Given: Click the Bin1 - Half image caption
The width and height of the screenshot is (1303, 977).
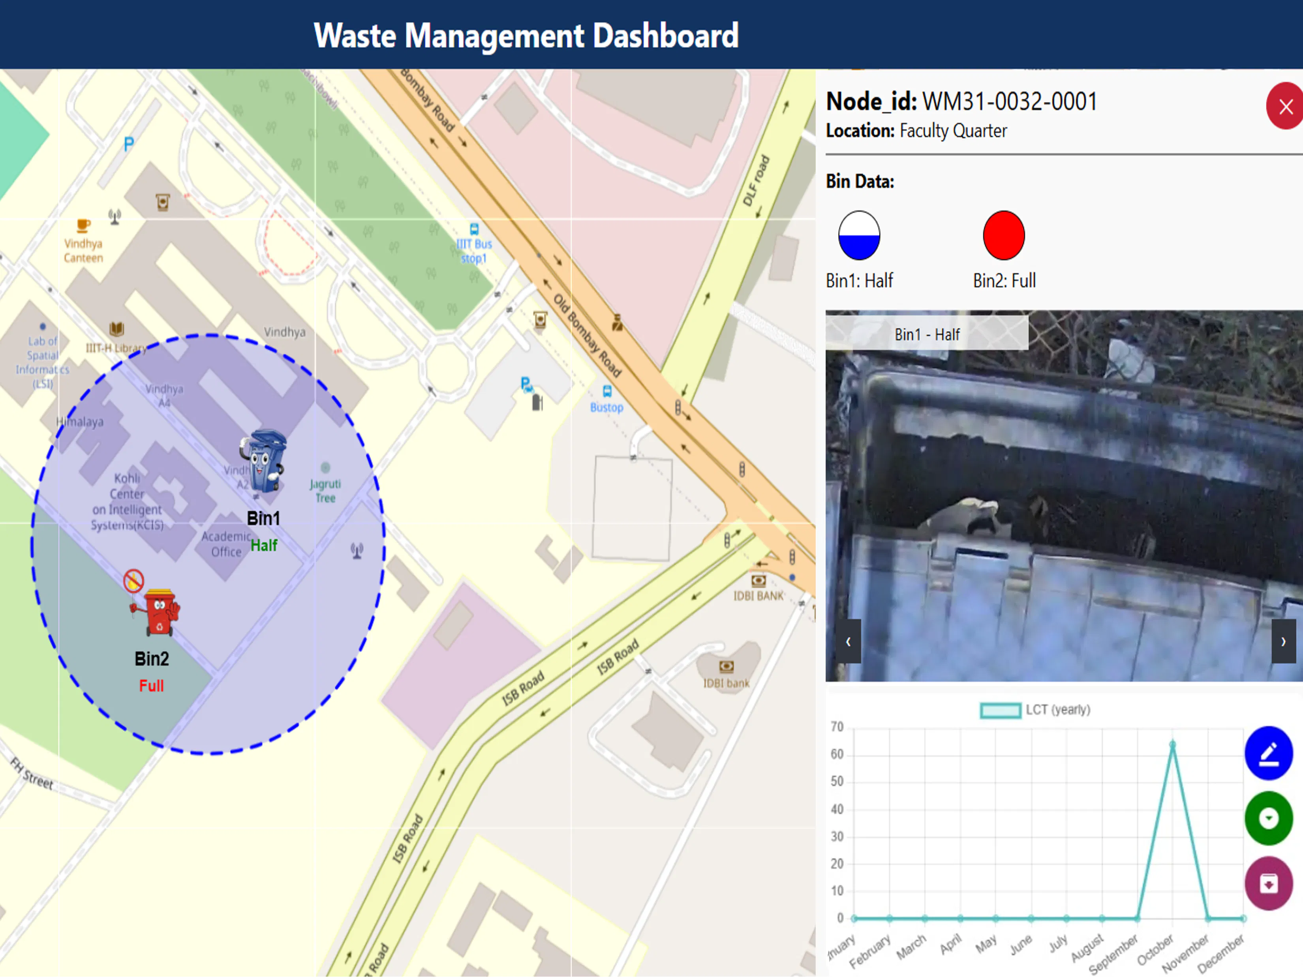Looking at the screenshot, I should point(927,334).
